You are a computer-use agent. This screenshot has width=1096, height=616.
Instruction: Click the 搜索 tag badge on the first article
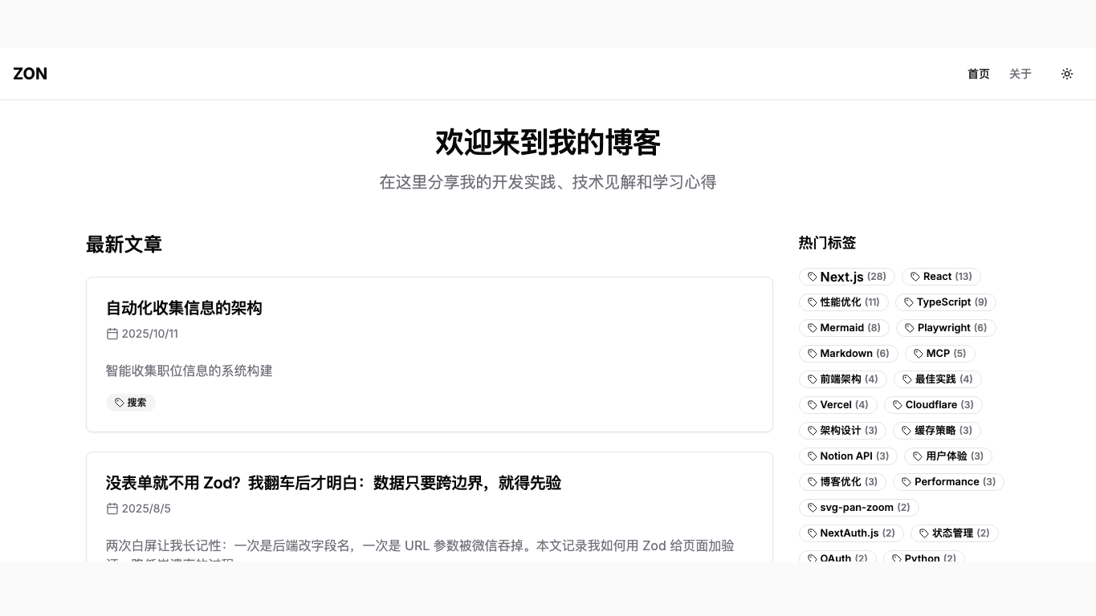point(131,403)
